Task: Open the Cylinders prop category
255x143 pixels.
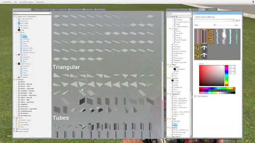Action: pyautogui.click(x=24, y=104)
